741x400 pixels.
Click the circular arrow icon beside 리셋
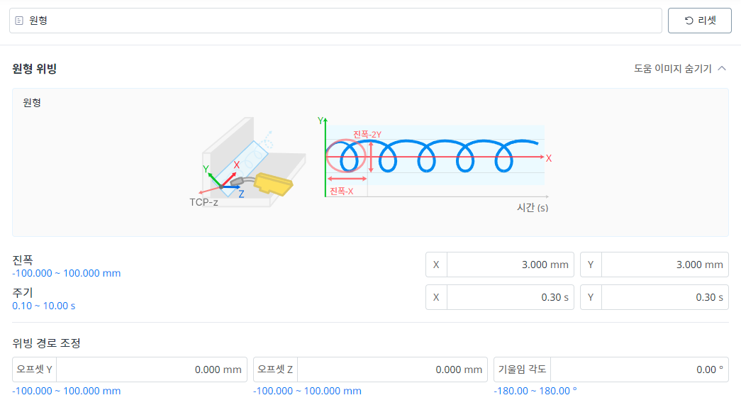(689, 21)
